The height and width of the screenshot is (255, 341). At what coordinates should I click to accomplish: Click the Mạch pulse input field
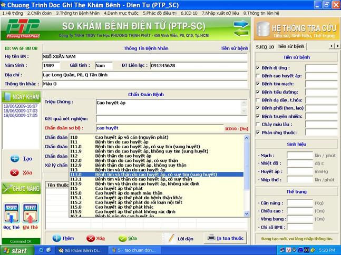pos(299,155)
